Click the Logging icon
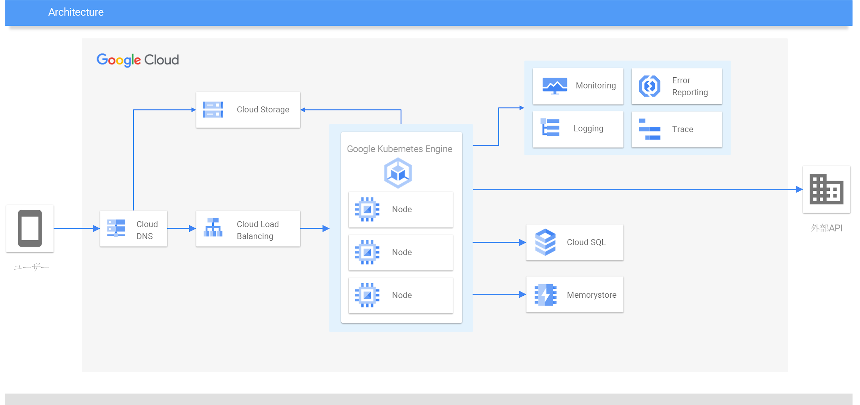Viewport: 860px width, 405px height. pos(550,128)
